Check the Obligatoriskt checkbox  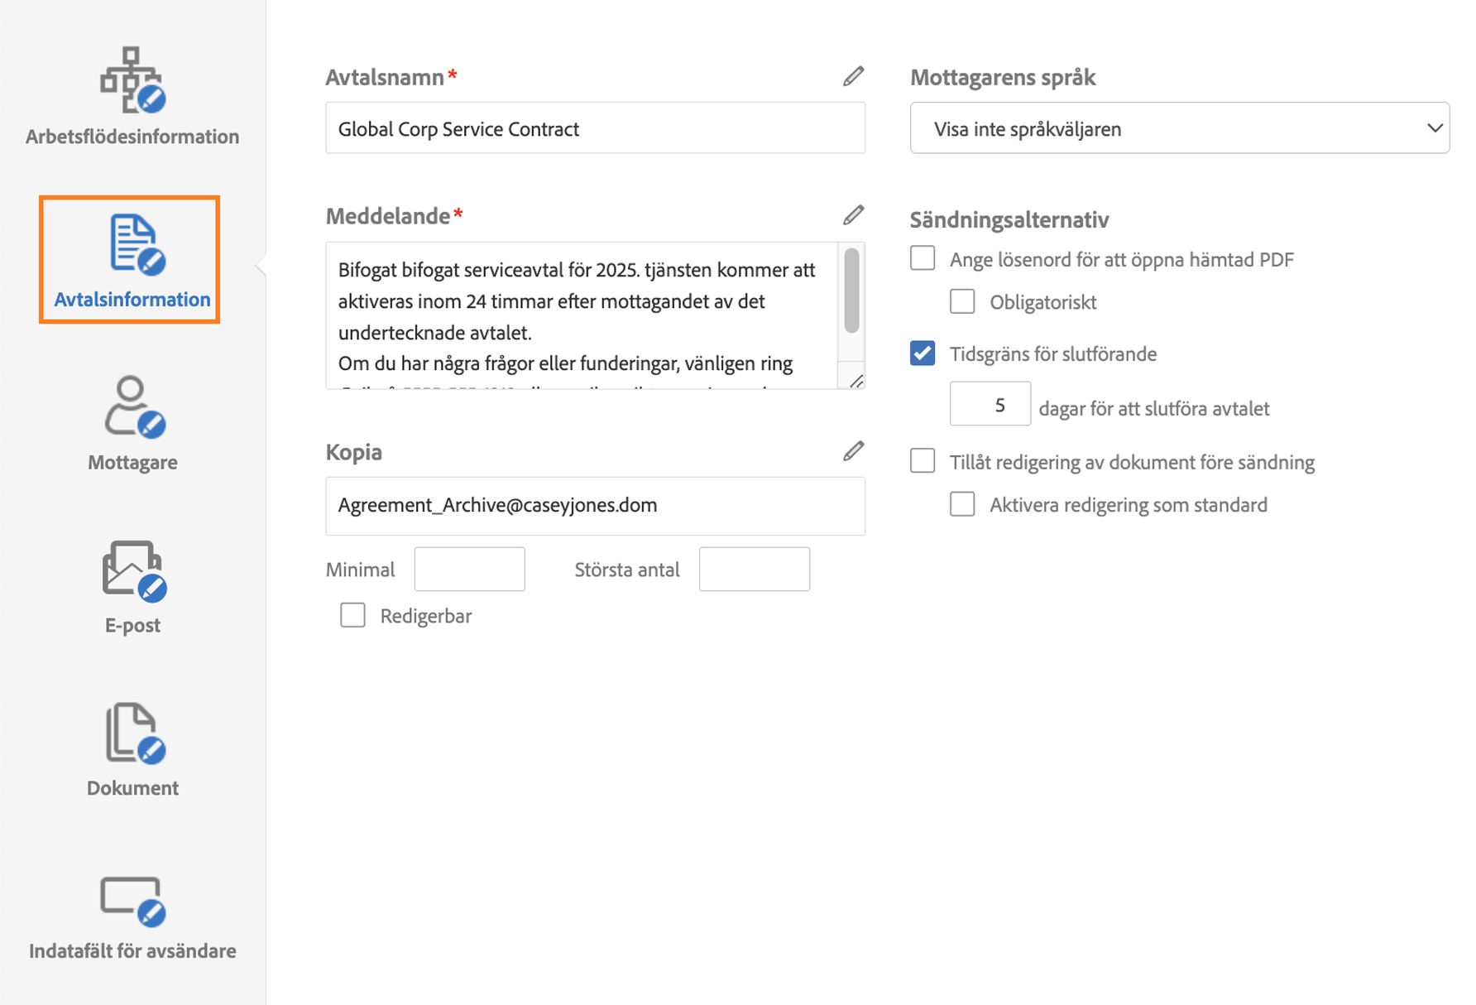click(x=962, y=301)
